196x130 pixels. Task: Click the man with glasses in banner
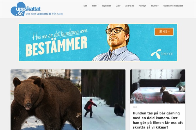click(116, 43)
